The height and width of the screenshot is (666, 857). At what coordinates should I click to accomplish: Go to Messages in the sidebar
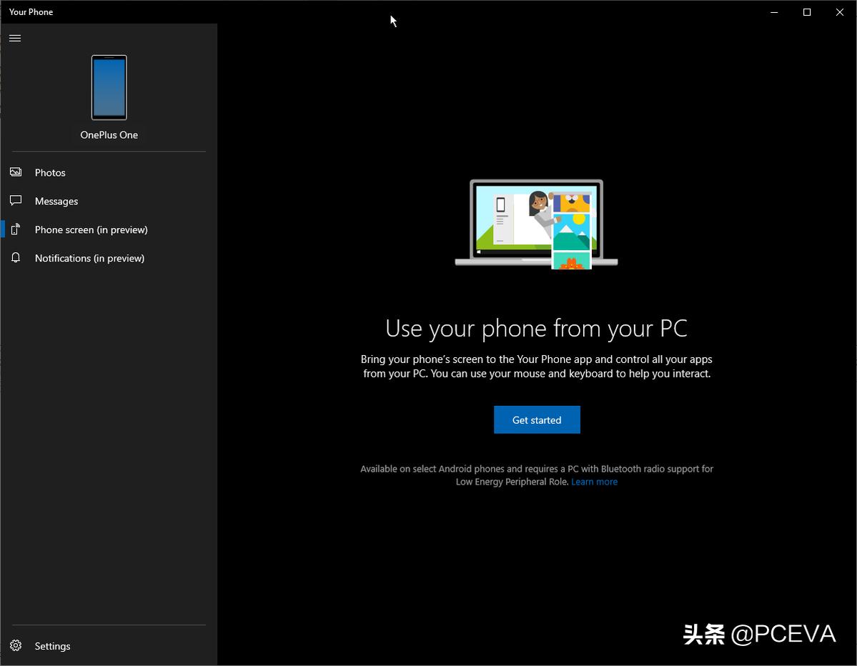tap(56, 202)
